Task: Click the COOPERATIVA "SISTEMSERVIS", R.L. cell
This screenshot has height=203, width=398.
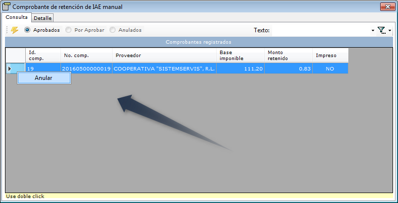Action: tap(164, 68)
